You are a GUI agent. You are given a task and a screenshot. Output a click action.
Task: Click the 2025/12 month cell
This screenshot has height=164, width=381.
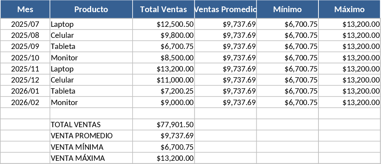coord(25,80)
